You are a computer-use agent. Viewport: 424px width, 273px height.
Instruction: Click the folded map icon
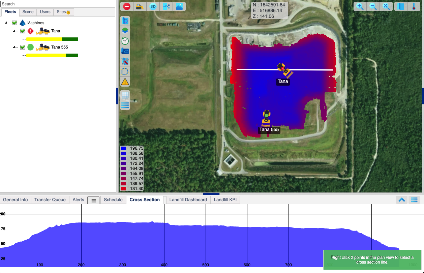pyautogui.click(x=401, y=6)
